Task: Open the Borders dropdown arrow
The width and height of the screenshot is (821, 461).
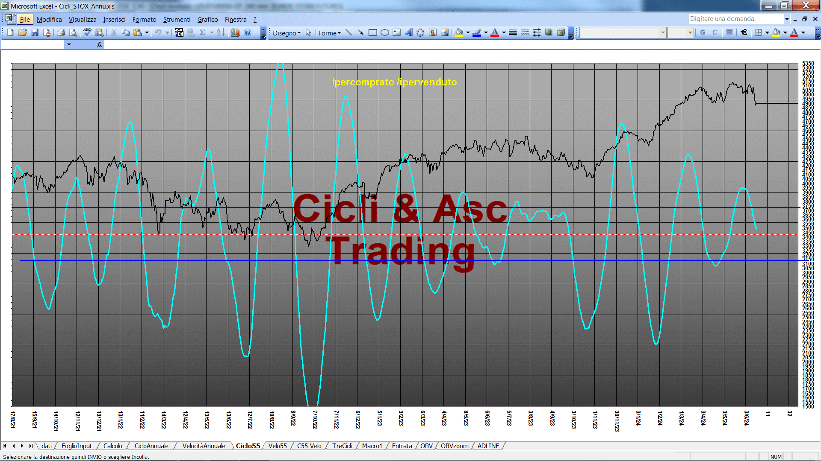Action: 767,32
